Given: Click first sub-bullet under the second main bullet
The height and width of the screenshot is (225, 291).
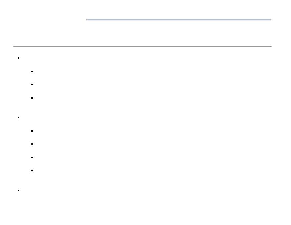Looking at the screenshot, I should pos(32,131).
